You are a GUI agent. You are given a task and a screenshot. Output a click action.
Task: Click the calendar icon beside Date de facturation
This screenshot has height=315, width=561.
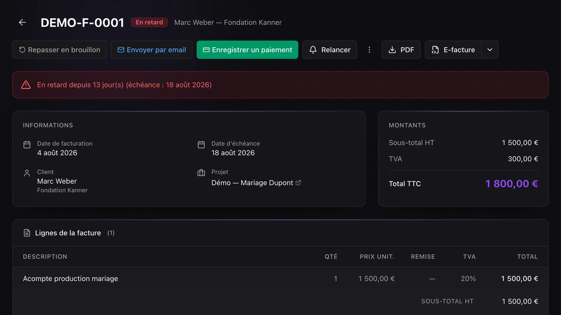tap(27, 145)
